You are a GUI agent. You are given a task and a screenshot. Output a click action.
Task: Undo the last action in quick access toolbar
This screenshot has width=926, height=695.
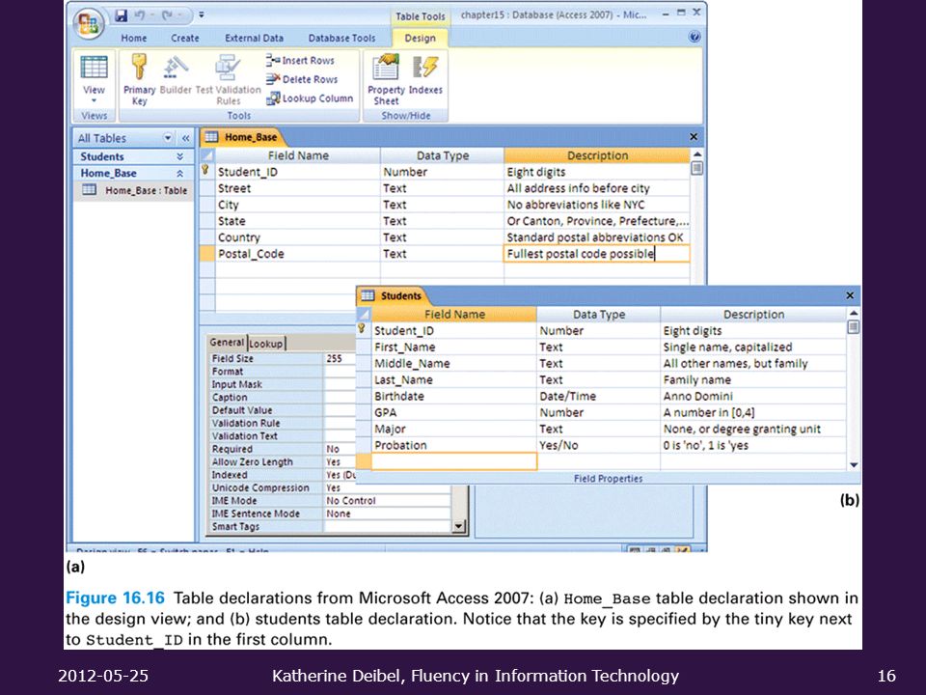pos(140,14)
